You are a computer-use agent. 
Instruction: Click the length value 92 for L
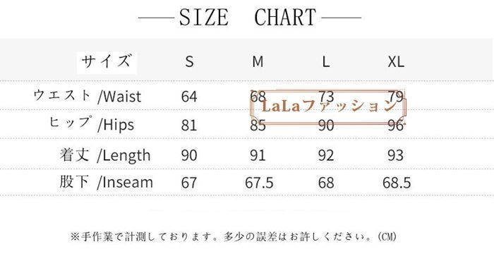[x=326, y=156]
